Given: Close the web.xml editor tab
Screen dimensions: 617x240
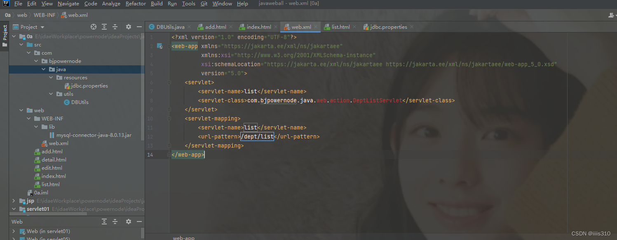Looking at the screenshot, I should pyautogui.click(x=316, y=27).
